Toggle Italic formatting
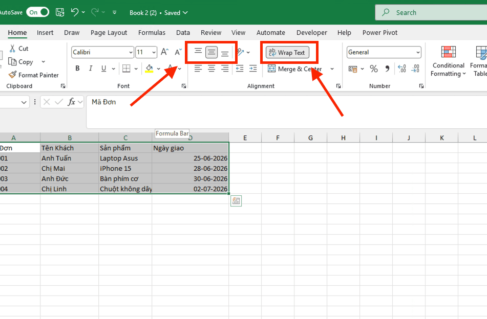 point(90,68)
